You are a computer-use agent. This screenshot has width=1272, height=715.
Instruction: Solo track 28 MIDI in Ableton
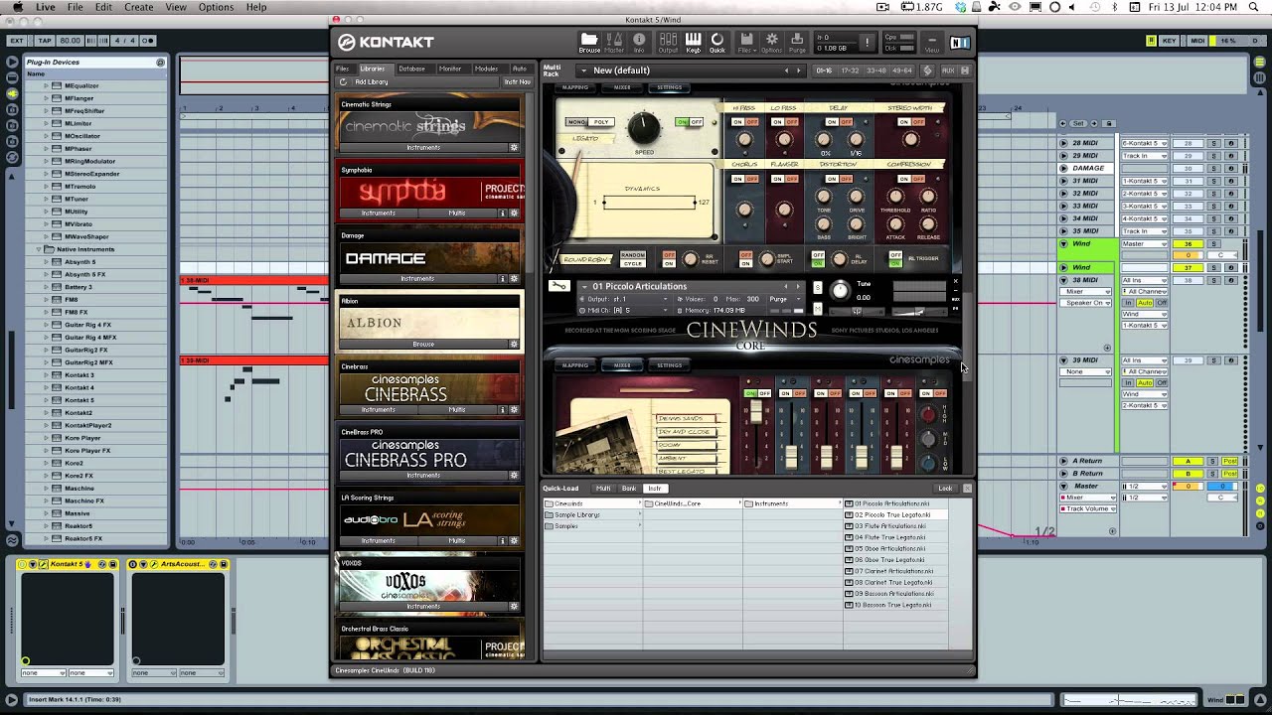1213,143
